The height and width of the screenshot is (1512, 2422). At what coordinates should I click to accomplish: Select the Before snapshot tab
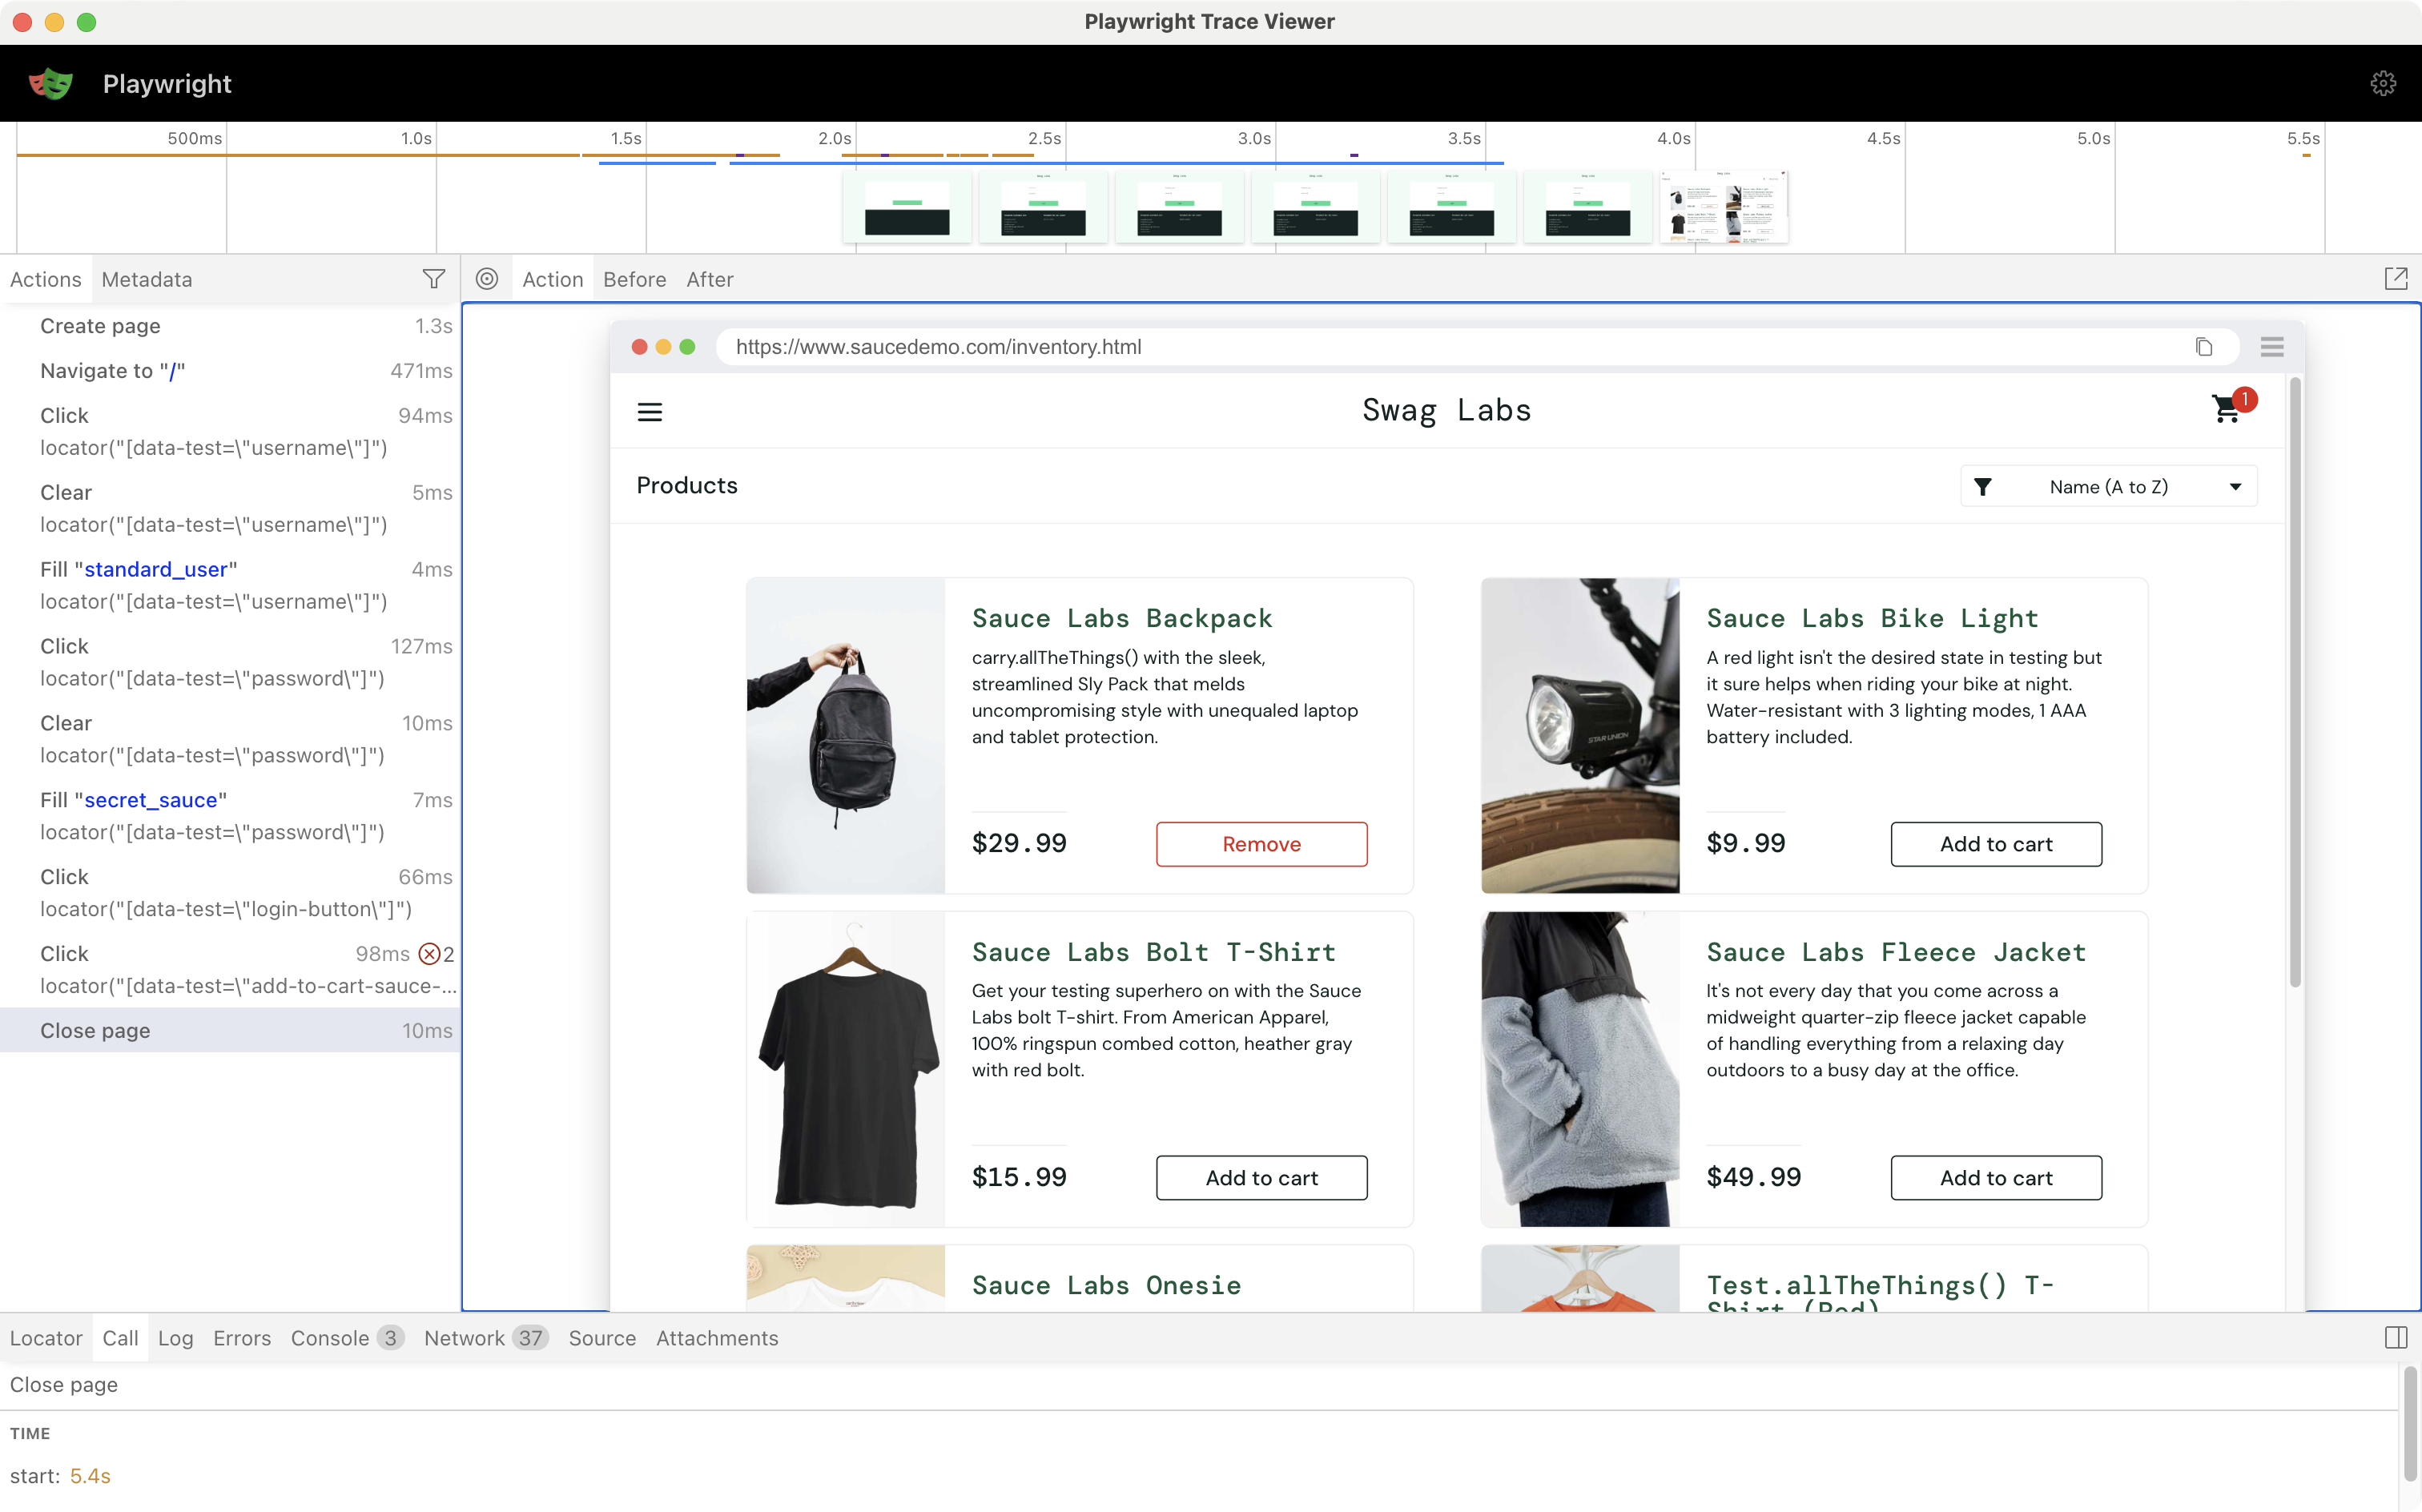tap(635, 279)
